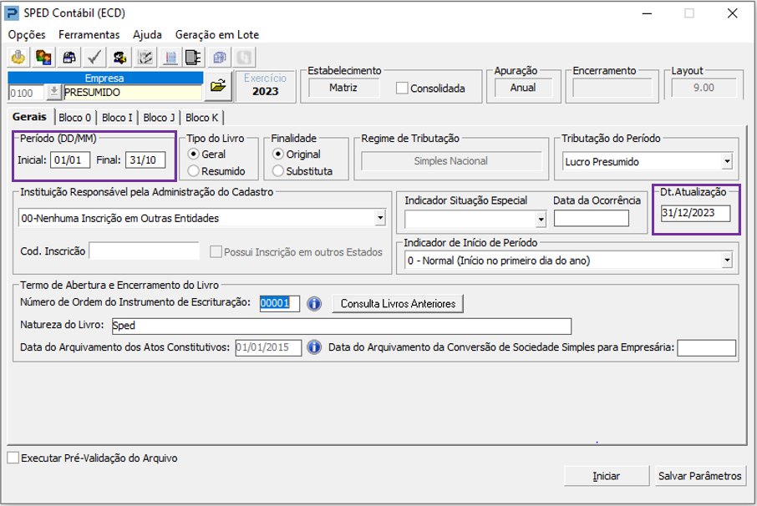Click the Anual apuração button
This screenshot has width=757, height=506.
coord(523,88)
